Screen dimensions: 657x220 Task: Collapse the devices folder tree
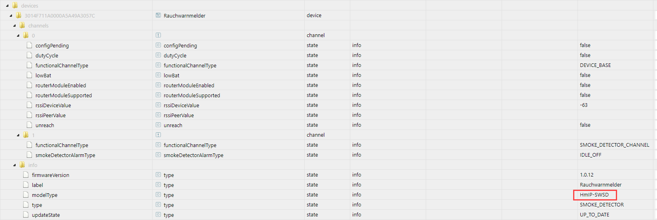[7, 6]
